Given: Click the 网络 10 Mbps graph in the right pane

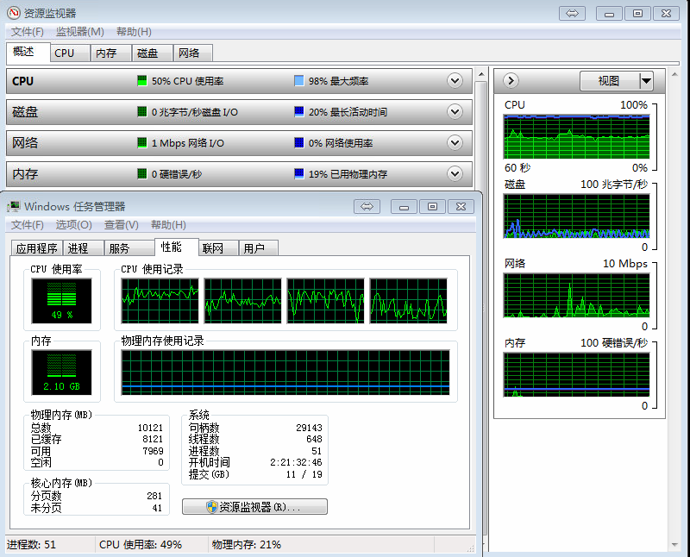Looking at the screenshot, I should 576,295.
